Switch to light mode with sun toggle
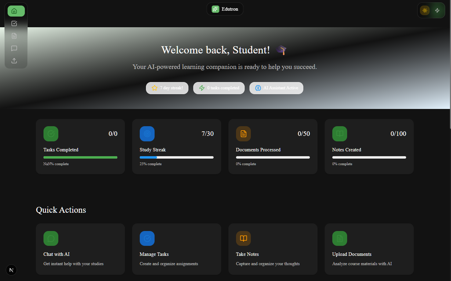This screenshot has height=281, width=451. coord(425,10)
